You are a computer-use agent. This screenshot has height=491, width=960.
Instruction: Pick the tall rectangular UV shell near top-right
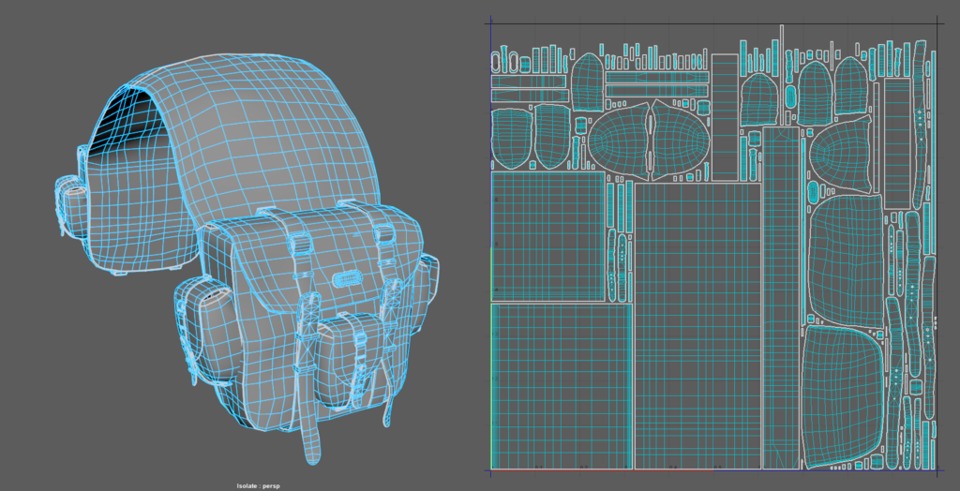[x=897, y=142]
